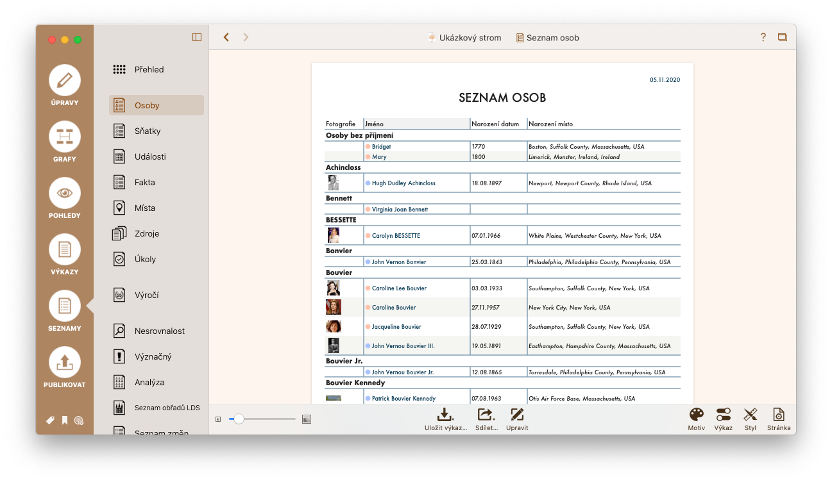
Task: Toggle the sidebar panel visibility
Action: (x=197, y=37)
